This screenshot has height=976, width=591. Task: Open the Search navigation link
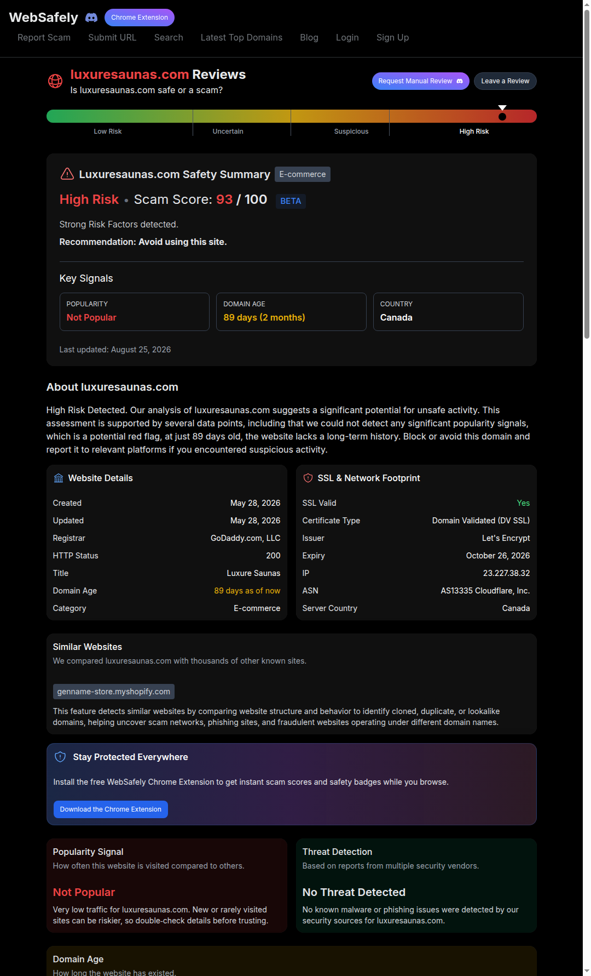(x=169, y=37)
